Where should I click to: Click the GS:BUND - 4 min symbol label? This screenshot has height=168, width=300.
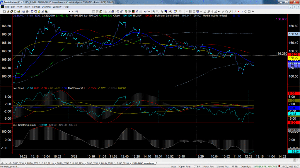pyautogui.click(x=23, y=16)
